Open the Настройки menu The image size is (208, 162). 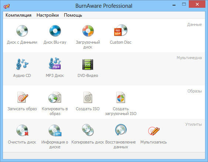tap(48, 15)
